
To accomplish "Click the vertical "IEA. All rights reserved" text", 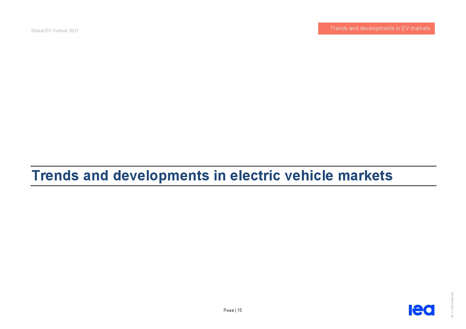I will [452, 304].
